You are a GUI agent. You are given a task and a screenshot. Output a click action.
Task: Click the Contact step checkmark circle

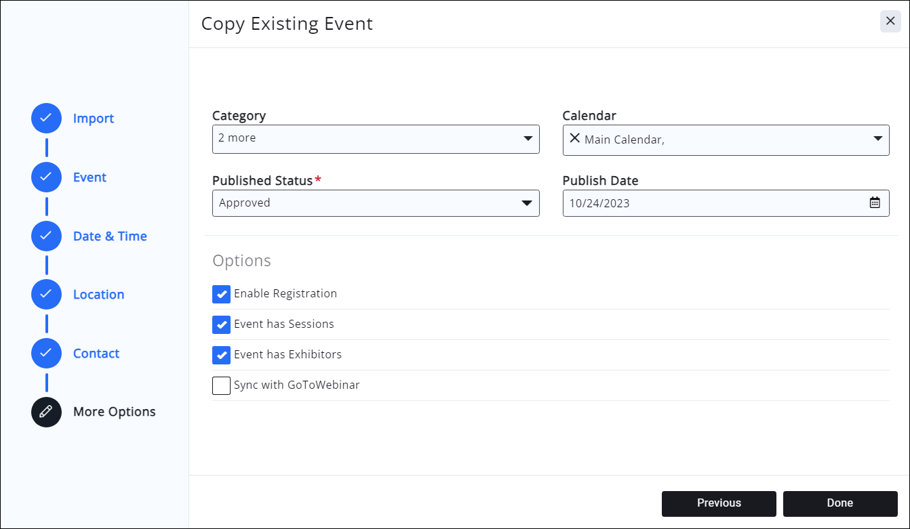coord(46,354)
